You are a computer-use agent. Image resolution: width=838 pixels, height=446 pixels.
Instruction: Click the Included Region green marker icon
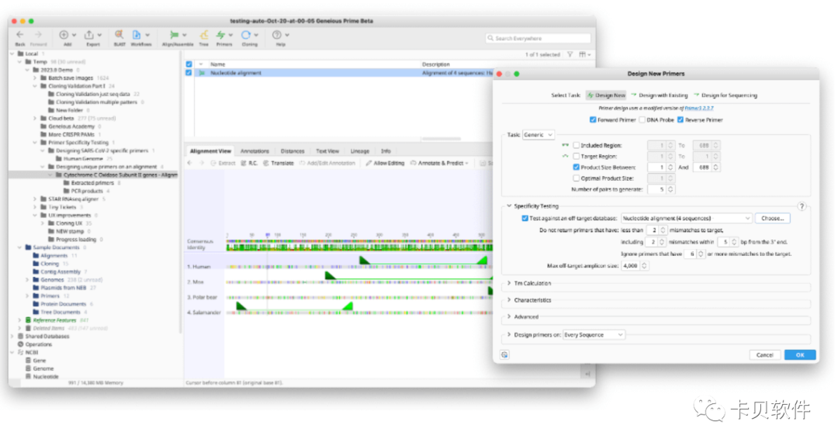coord(565,145)
